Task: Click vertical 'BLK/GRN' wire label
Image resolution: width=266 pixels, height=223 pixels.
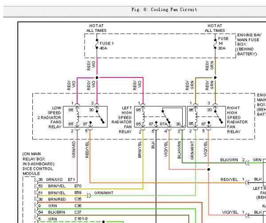Action: click(x=179, y=150)
